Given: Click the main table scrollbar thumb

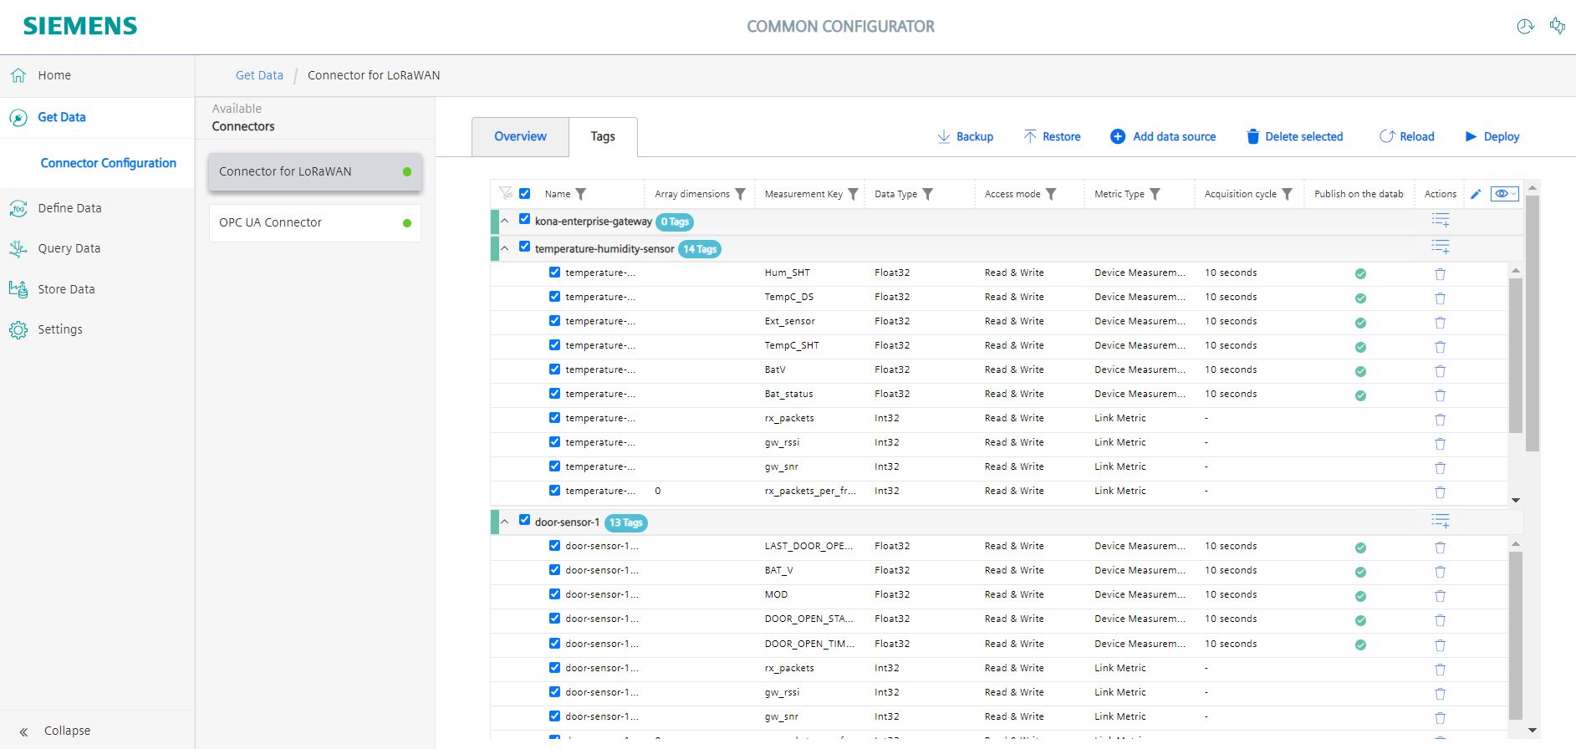Looking at the screenshot, I should [1532, 324].
